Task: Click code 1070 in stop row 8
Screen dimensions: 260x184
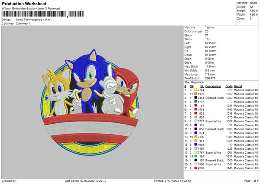Action: 229,117
